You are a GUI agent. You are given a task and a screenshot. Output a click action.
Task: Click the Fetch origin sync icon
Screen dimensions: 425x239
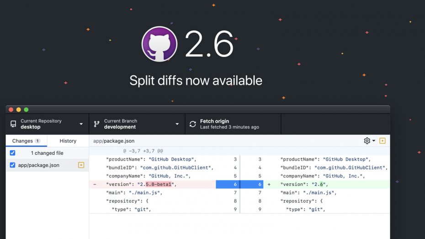coord(193,124)
